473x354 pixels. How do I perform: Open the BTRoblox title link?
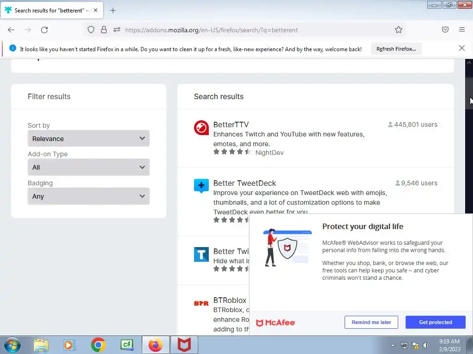(x=230, y=300)
